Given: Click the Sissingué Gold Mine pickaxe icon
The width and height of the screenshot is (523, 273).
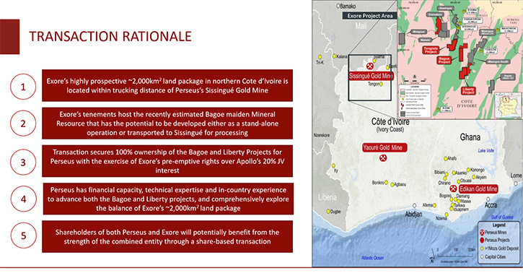Looking at the screenshot, I should coord(369,66).
